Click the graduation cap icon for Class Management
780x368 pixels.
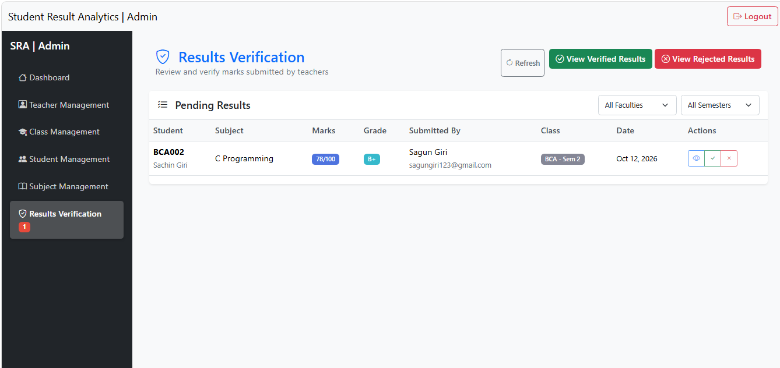point(23,132)
